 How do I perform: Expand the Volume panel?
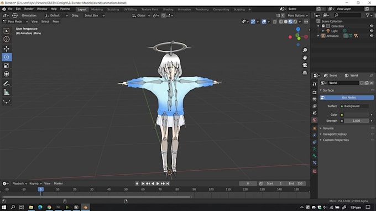pyautogui.click(x=328, y=128)
